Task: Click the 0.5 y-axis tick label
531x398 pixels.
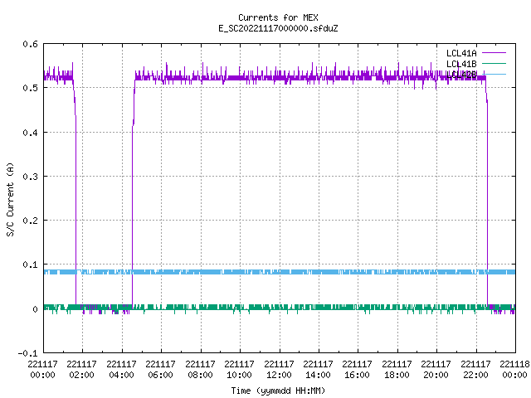Action: (30, 88)
